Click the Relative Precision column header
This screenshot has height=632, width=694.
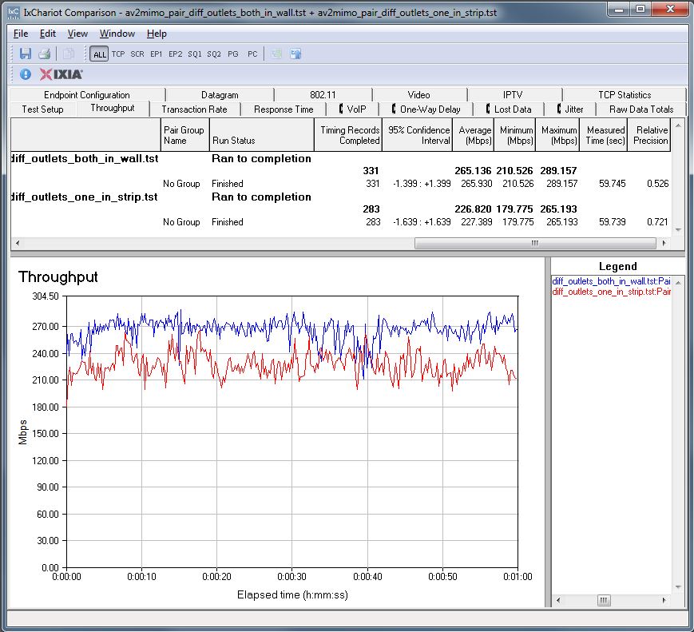[651, 135]
